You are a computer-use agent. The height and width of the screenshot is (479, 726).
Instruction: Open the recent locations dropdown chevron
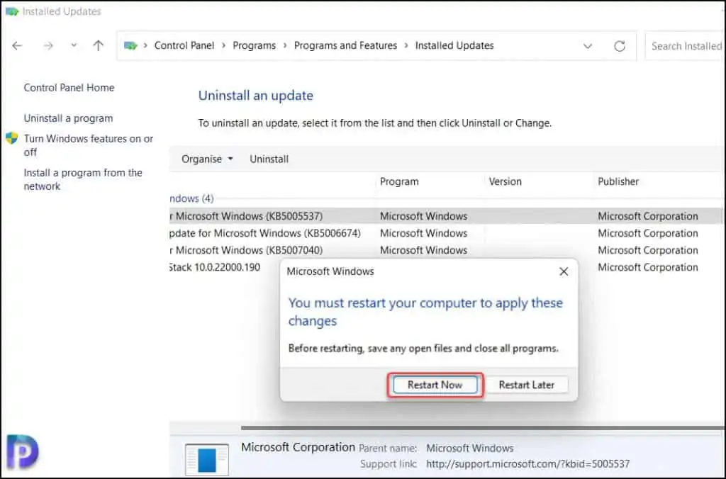tap(74, 45)
